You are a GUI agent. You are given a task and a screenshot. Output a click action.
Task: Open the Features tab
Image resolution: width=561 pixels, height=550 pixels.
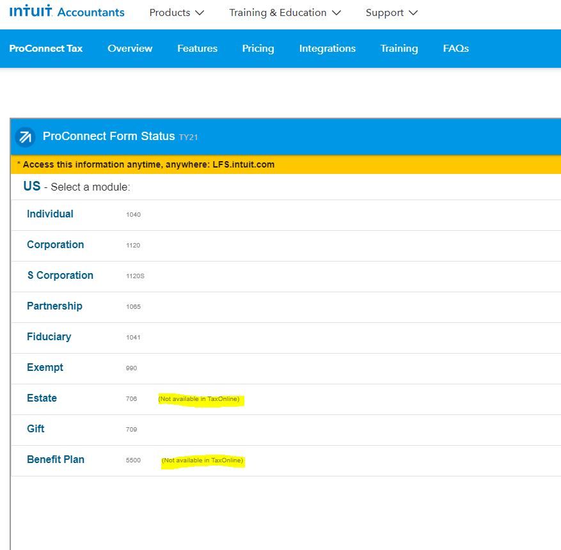coord(197,49)
